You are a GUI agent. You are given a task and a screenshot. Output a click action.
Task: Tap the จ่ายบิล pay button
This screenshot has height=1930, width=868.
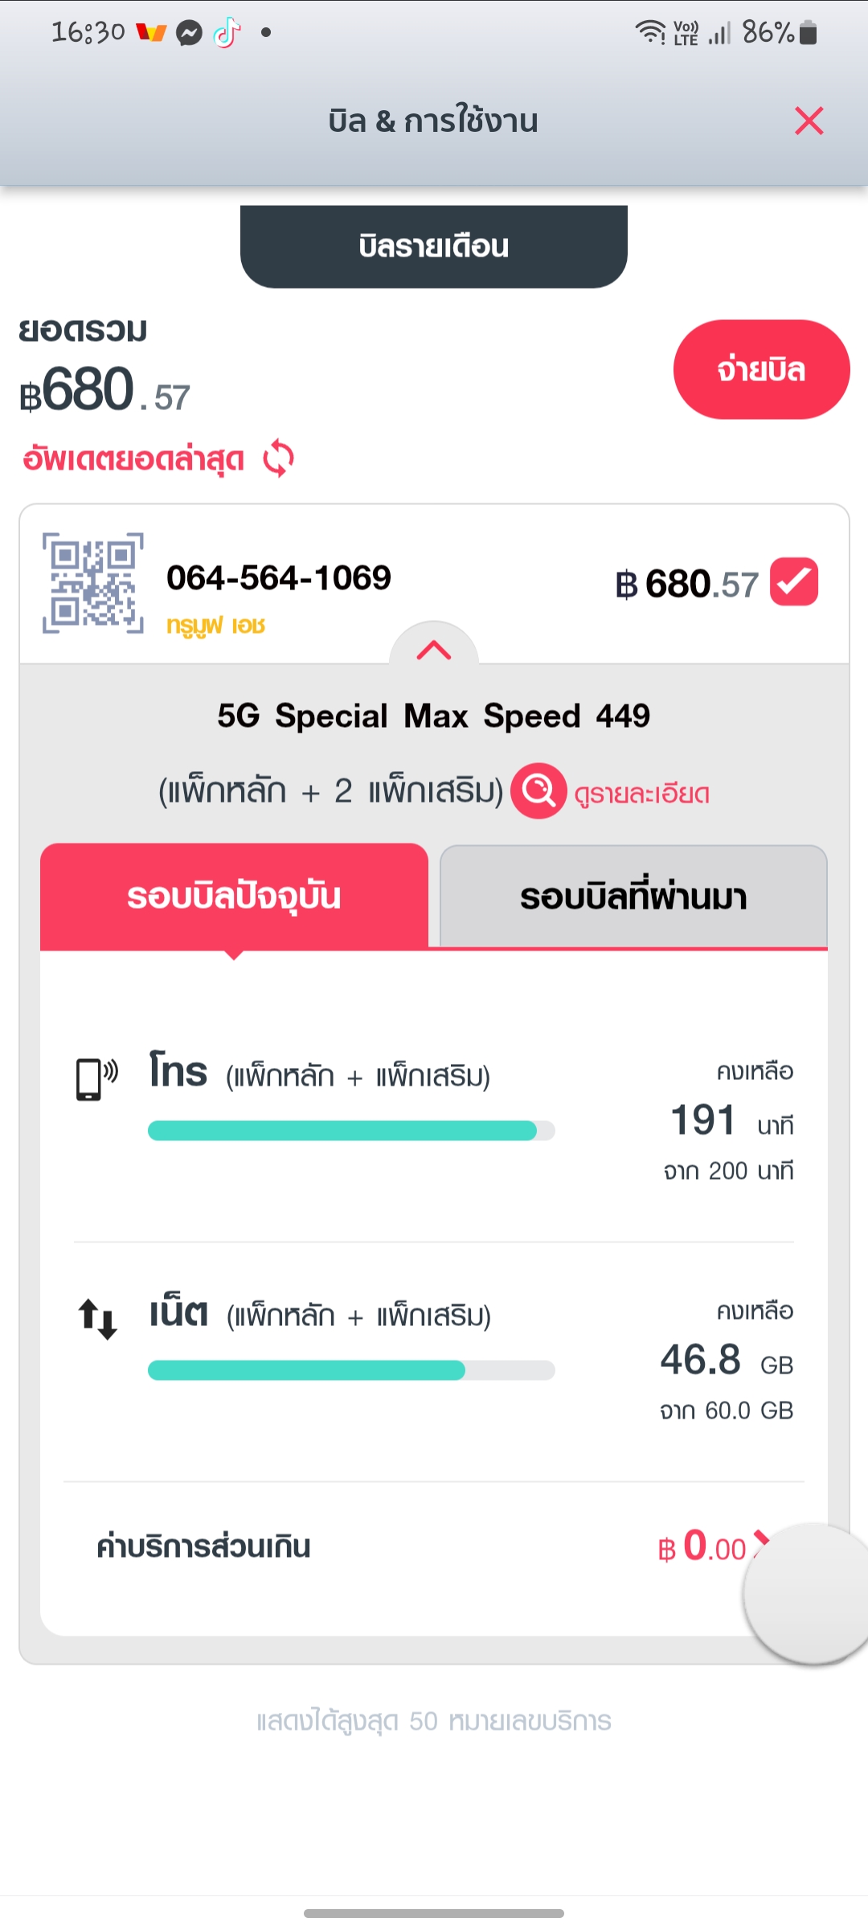[x=761, y=370]
